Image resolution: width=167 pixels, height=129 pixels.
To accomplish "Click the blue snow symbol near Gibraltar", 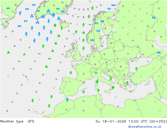I will tap(67, 100).
